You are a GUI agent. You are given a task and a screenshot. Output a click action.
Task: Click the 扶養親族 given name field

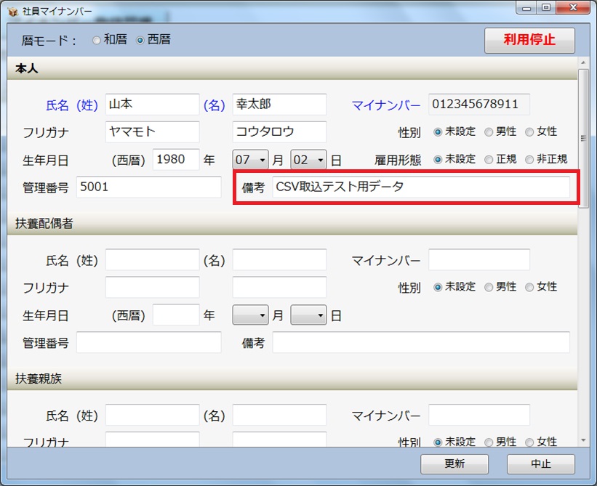click(x=279, y=415)
